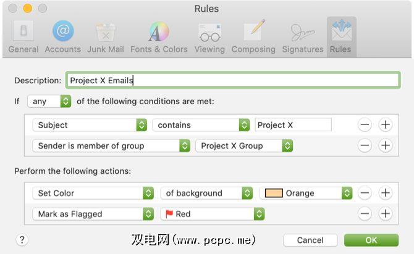Open the Project X Group dropdown
The height and width of the screenshot is (254, 414).
tap(243, 146)
